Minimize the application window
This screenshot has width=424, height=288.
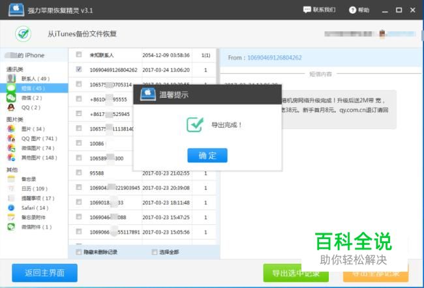point(385,10)
